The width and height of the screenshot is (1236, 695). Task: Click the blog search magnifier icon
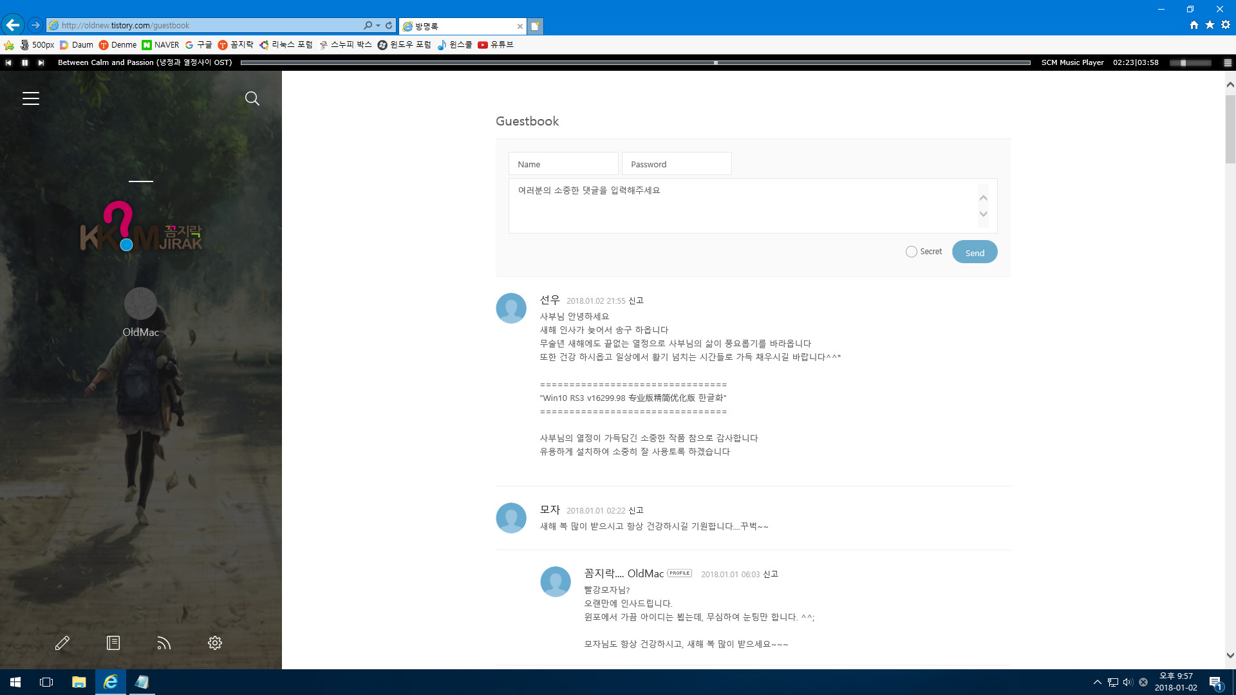click(252, 98)
